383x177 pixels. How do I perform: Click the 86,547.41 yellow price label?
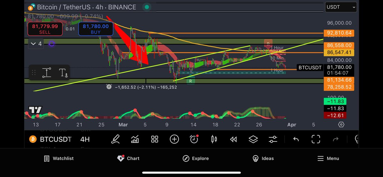(339, 52)
